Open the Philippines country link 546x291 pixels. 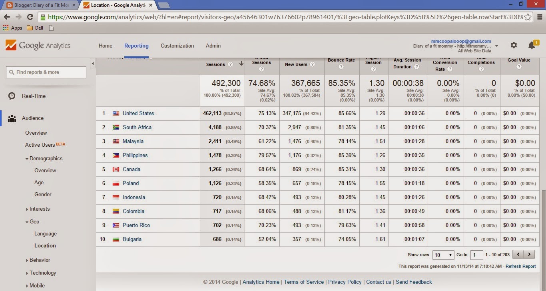coord(135,155)
